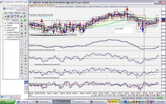Click the zoom magnifier icon on chart toolbar

[137, 95]
